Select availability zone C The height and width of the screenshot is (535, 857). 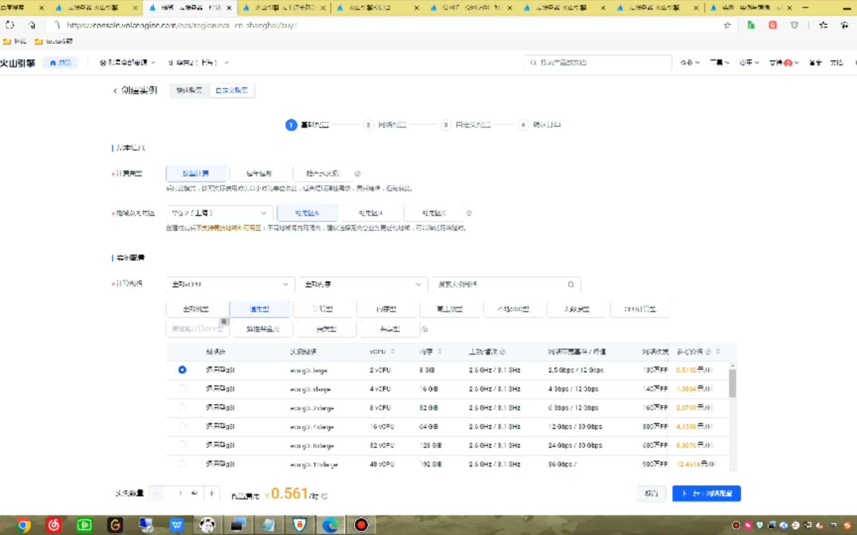click(x=434, y=213)
